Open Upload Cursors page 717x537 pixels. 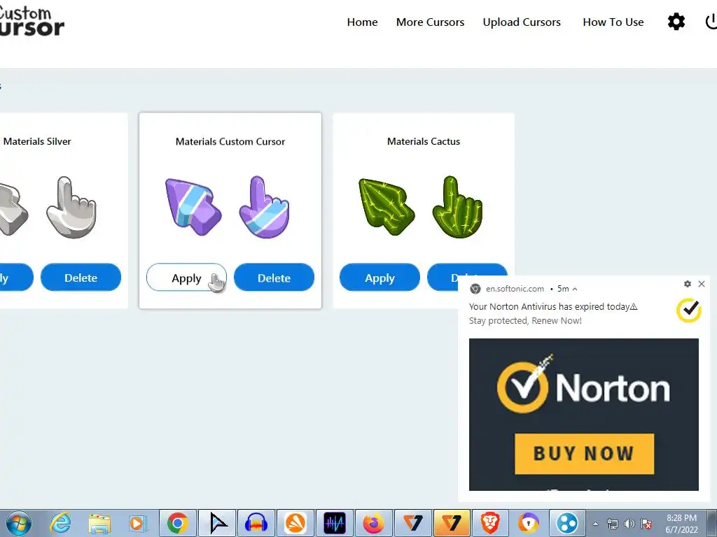tap(521, 22)
